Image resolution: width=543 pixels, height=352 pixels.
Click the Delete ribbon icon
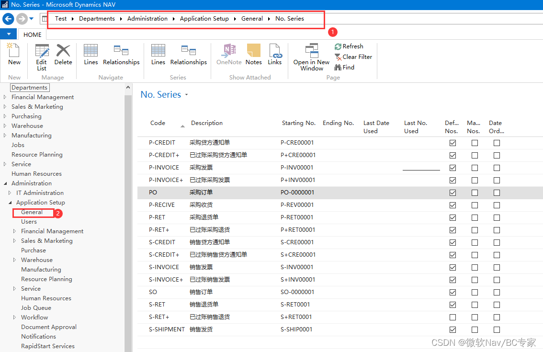[x=63, y=55]
